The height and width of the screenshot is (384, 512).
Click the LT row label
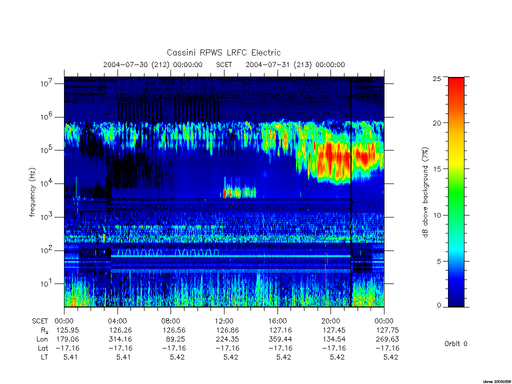coord(44,357)
